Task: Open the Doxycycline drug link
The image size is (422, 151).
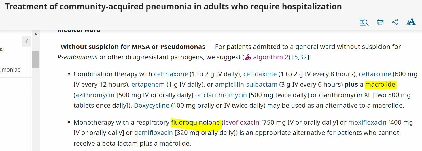Action: tap(152, 105)
